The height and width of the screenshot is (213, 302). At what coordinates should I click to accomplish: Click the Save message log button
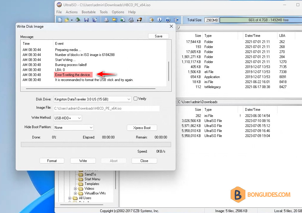pyautogui.click(x=158, y=36)
